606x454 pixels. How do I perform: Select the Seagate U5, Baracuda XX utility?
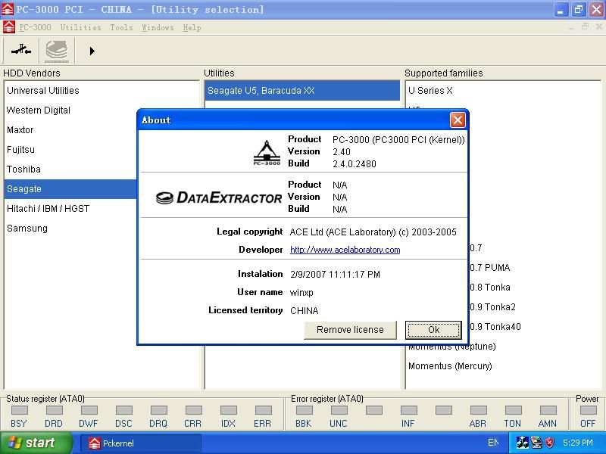coord(302,90)
